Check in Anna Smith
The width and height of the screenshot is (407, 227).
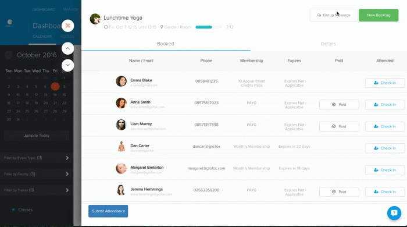385,105
